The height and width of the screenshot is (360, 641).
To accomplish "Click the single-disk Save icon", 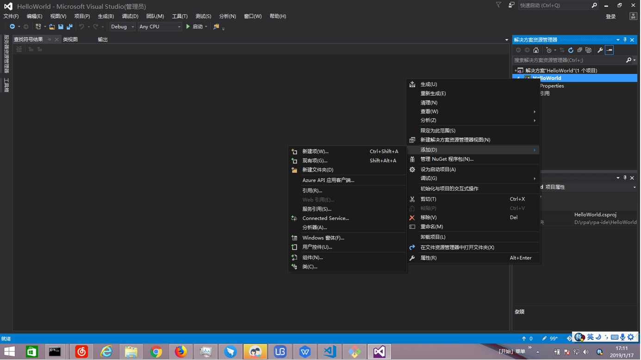I will pos(61,27).
